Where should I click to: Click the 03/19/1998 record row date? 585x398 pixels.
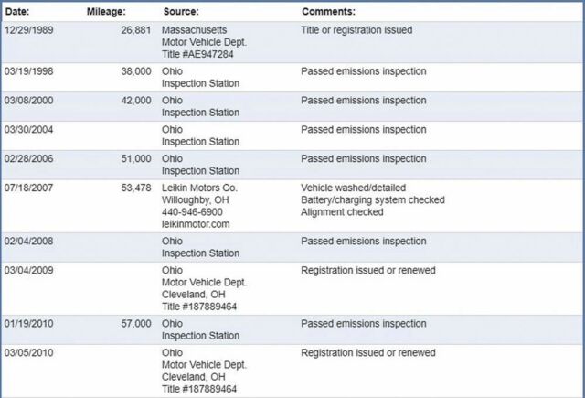[28, 71]
